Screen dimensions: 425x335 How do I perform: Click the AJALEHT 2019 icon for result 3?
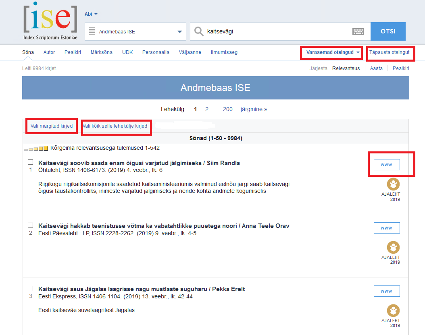(x=393, y=311)
